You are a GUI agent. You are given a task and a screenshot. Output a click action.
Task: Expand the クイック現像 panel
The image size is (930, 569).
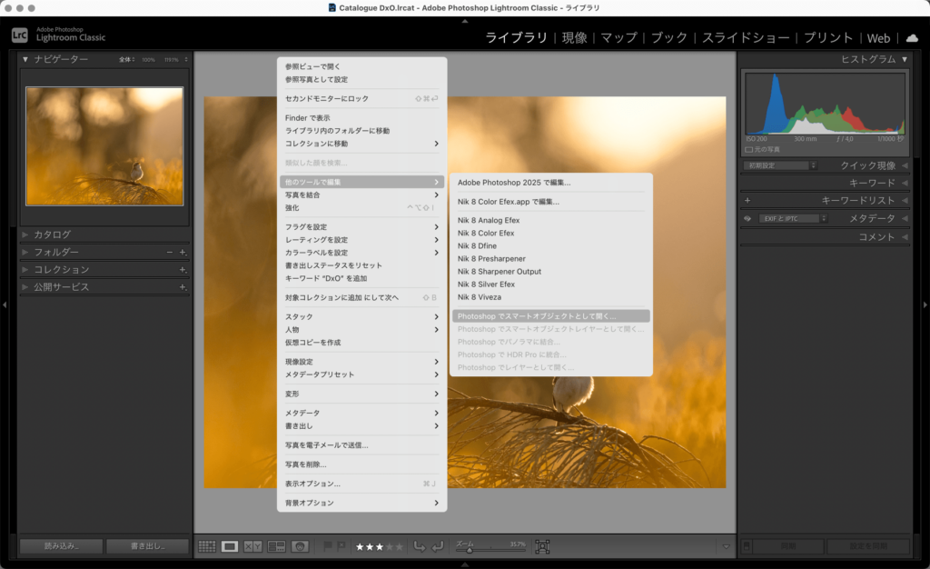[x=905, y=165]
